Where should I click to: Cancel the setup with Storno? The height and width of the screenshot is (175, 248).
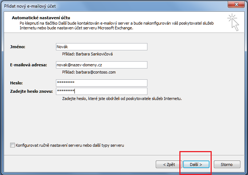tap(227, 164)
